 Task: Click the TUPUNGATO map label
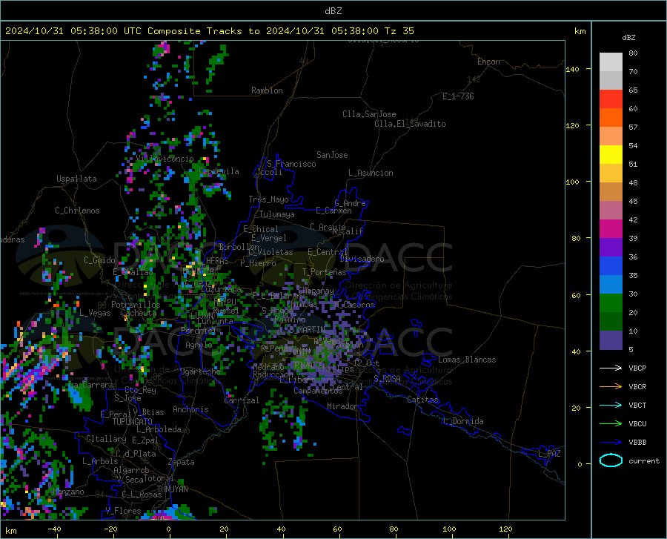click(x=133, y=422)
